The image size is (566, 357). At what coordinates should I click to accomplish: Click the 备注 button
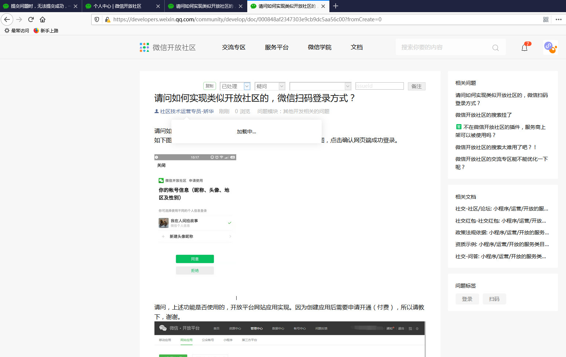coord(416,86)
